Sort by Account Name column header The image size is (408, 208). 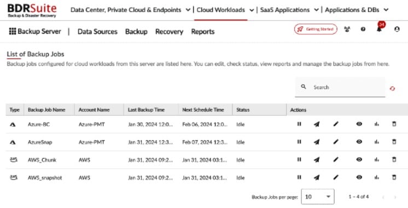pyautogui.click(x=94, y=110)
